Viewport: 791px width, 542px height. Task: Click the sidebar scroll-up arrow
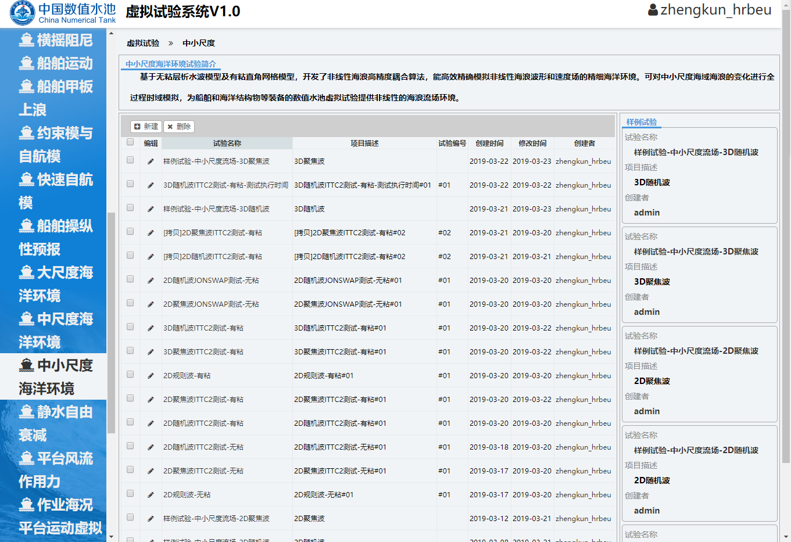(111, 33)
